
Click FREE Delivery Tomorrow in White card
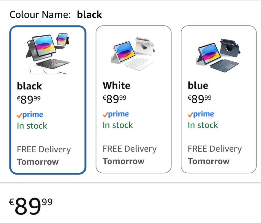[130, 155]
